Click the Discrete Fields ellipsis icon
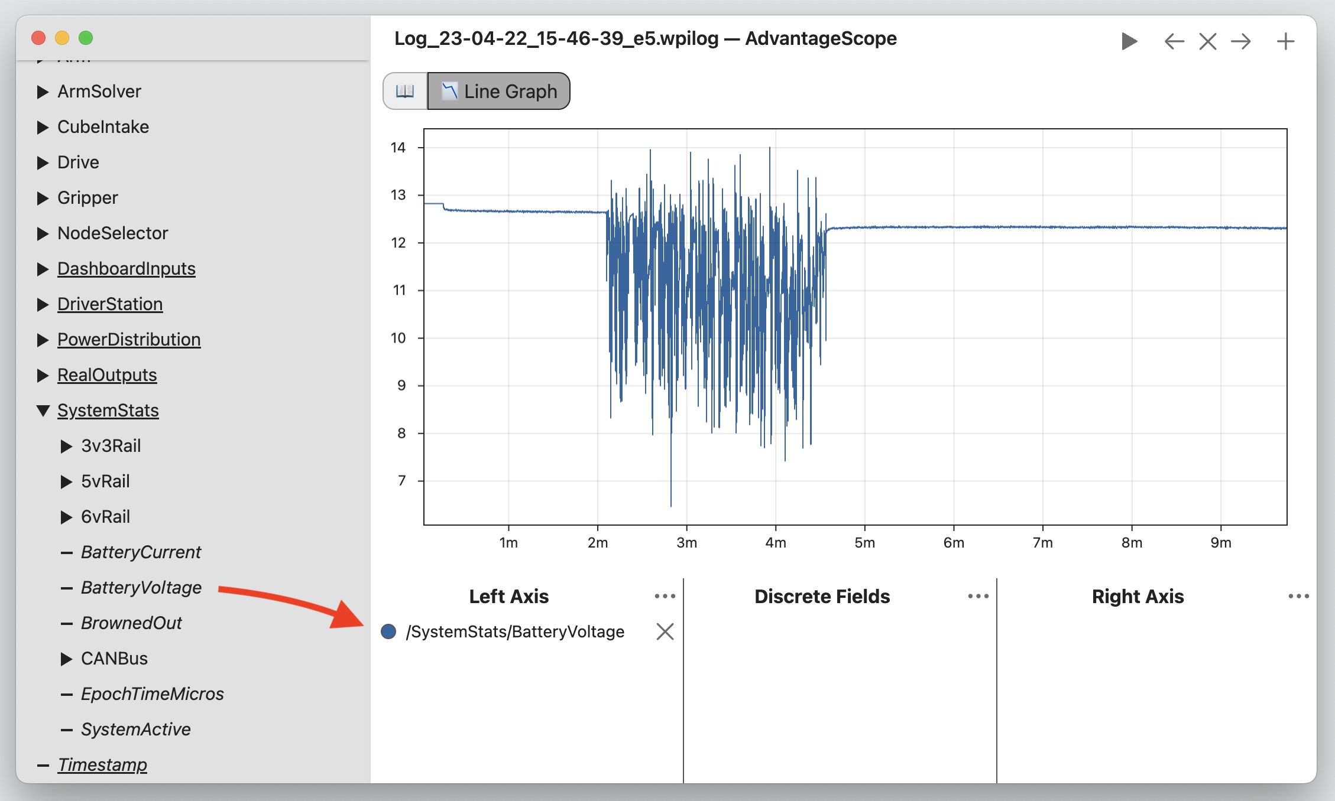The height and width of the screenshot is (801, 1335). point(977,596)
